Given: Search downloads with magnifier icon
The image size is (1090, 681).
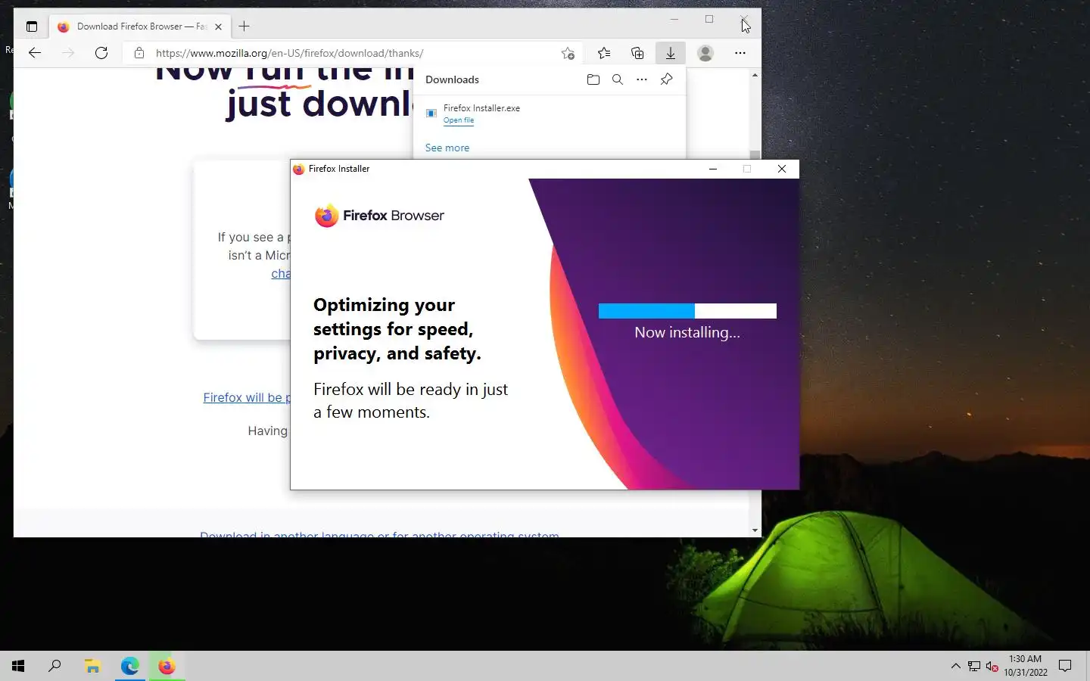Looking at the screenshot, I should tap(618, 79).
